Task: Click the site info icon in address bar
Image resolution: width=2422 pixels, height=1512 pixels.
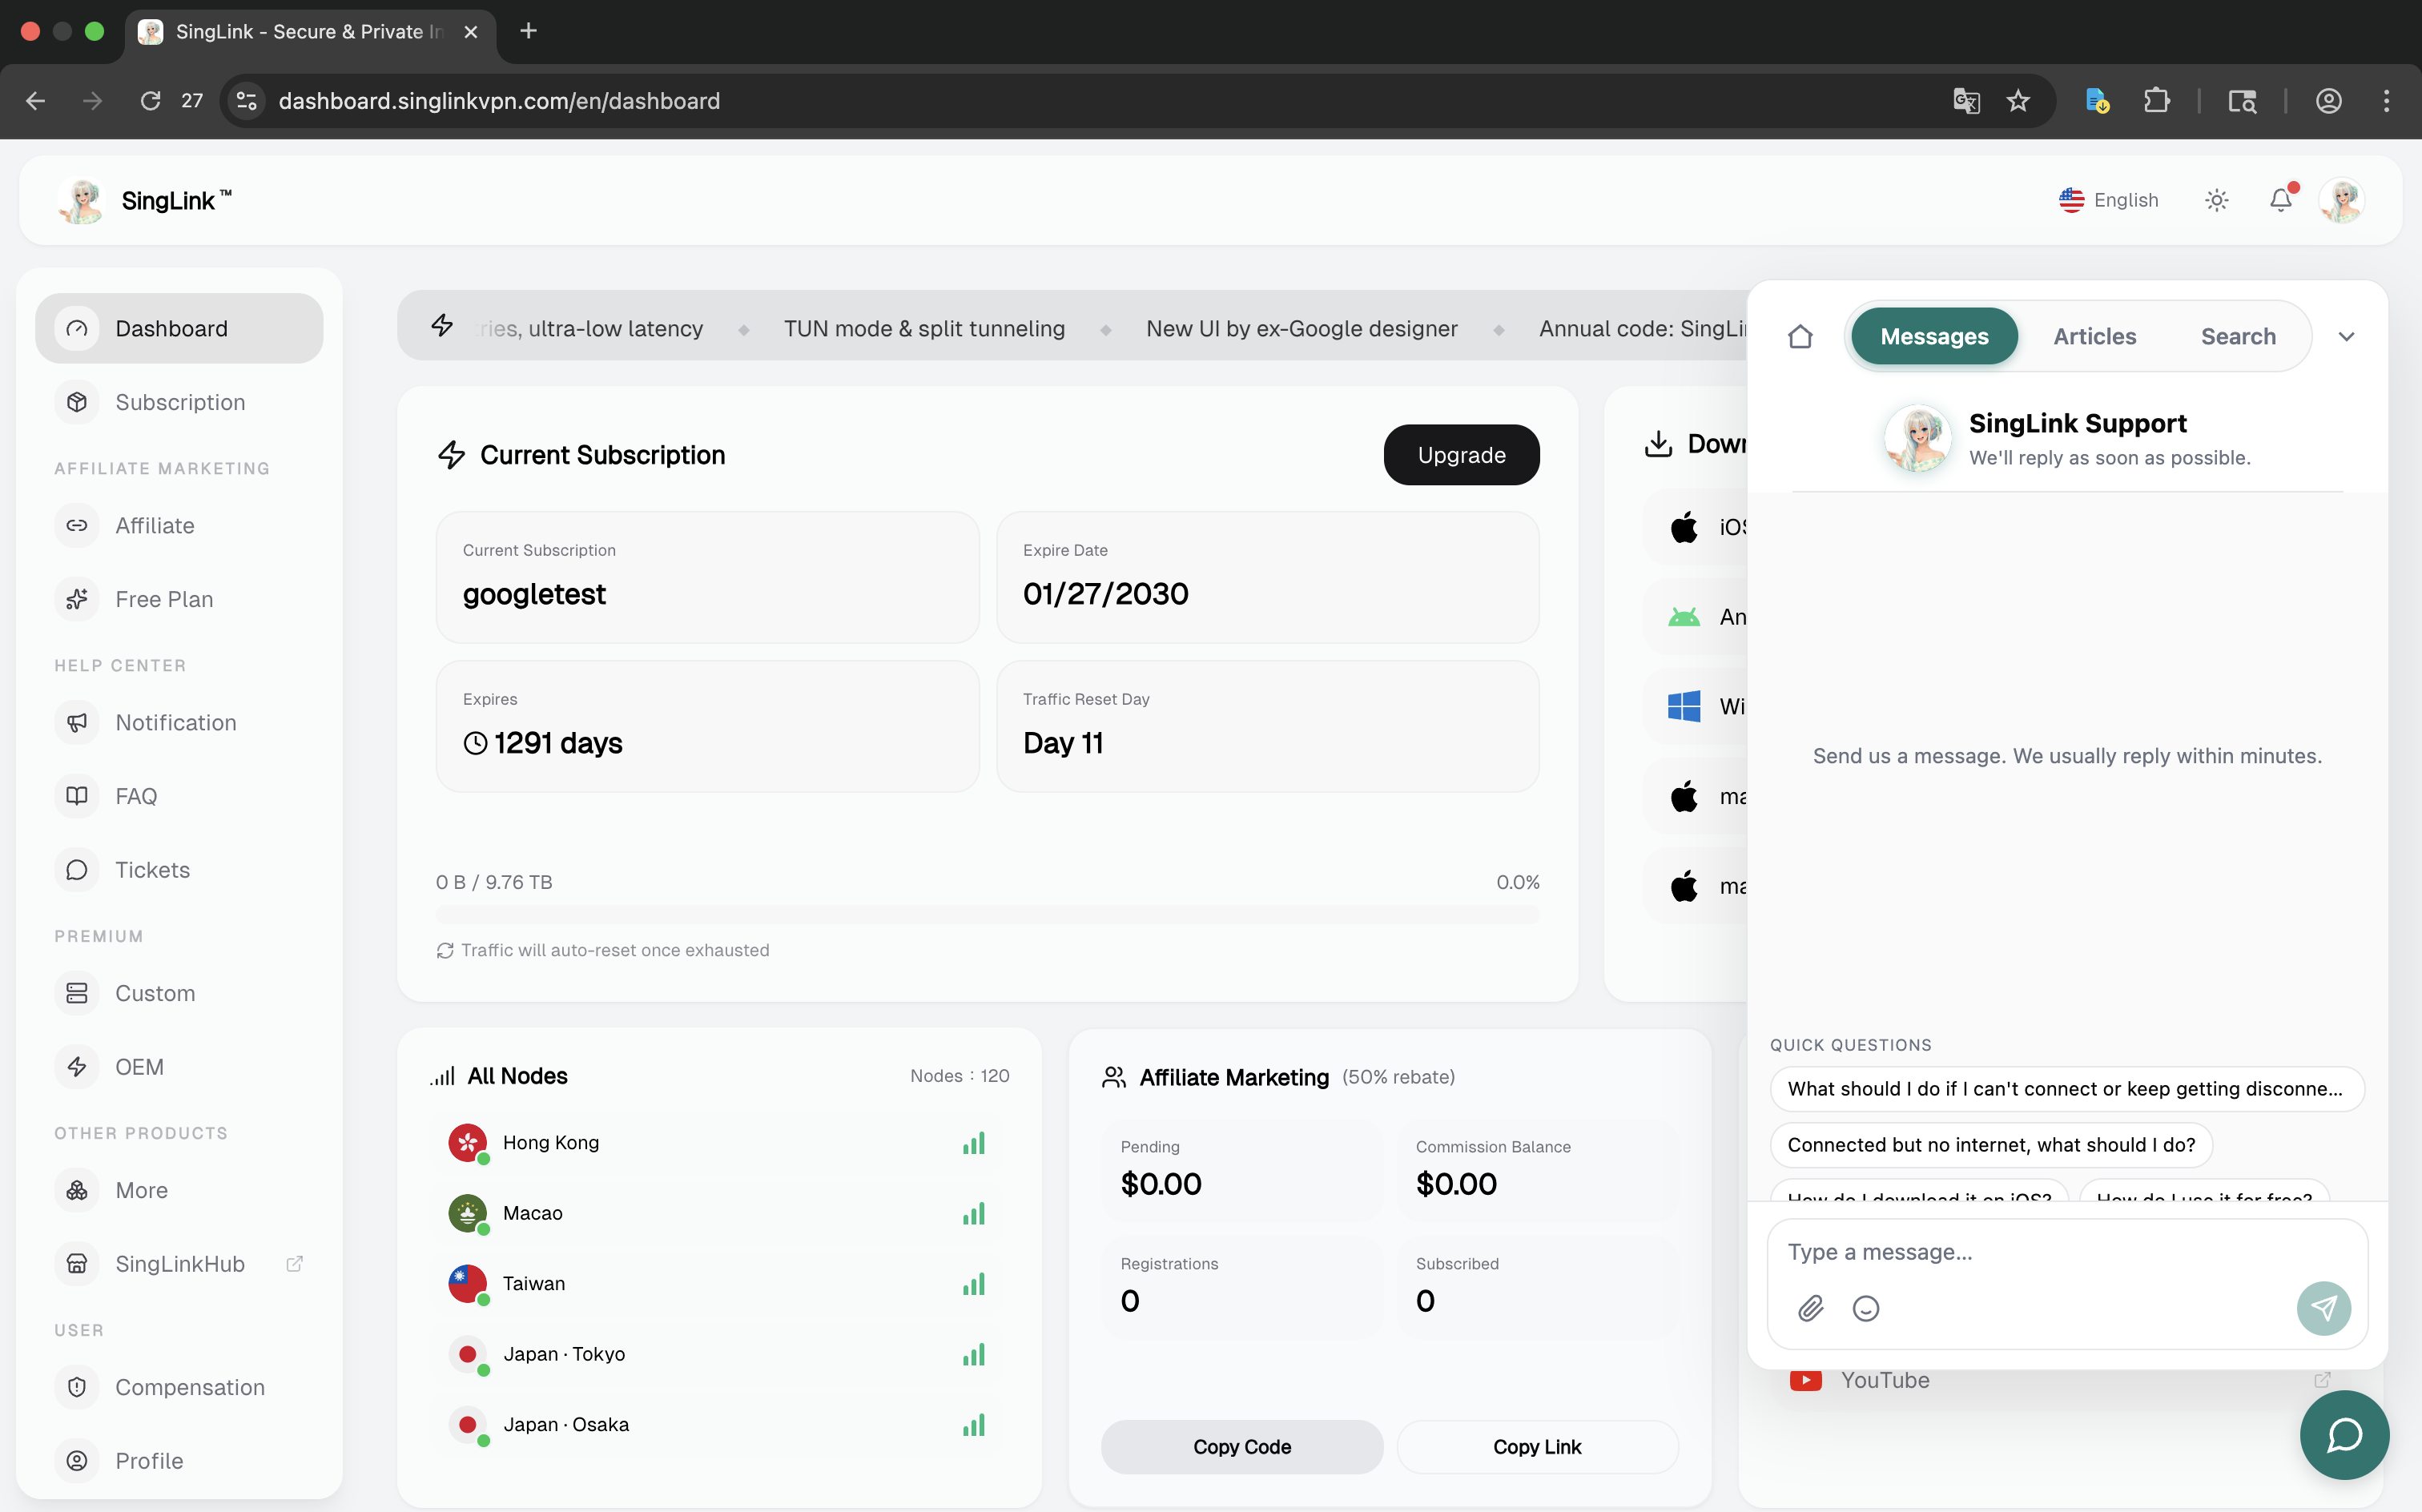Action: (x=246, y=101)
